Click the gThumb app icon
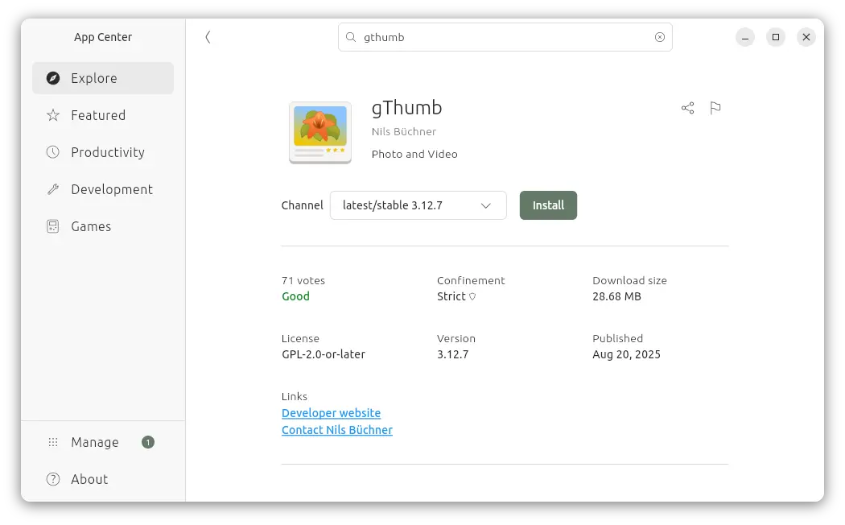Viewport: 845px width, 525px height. point(320,133)
